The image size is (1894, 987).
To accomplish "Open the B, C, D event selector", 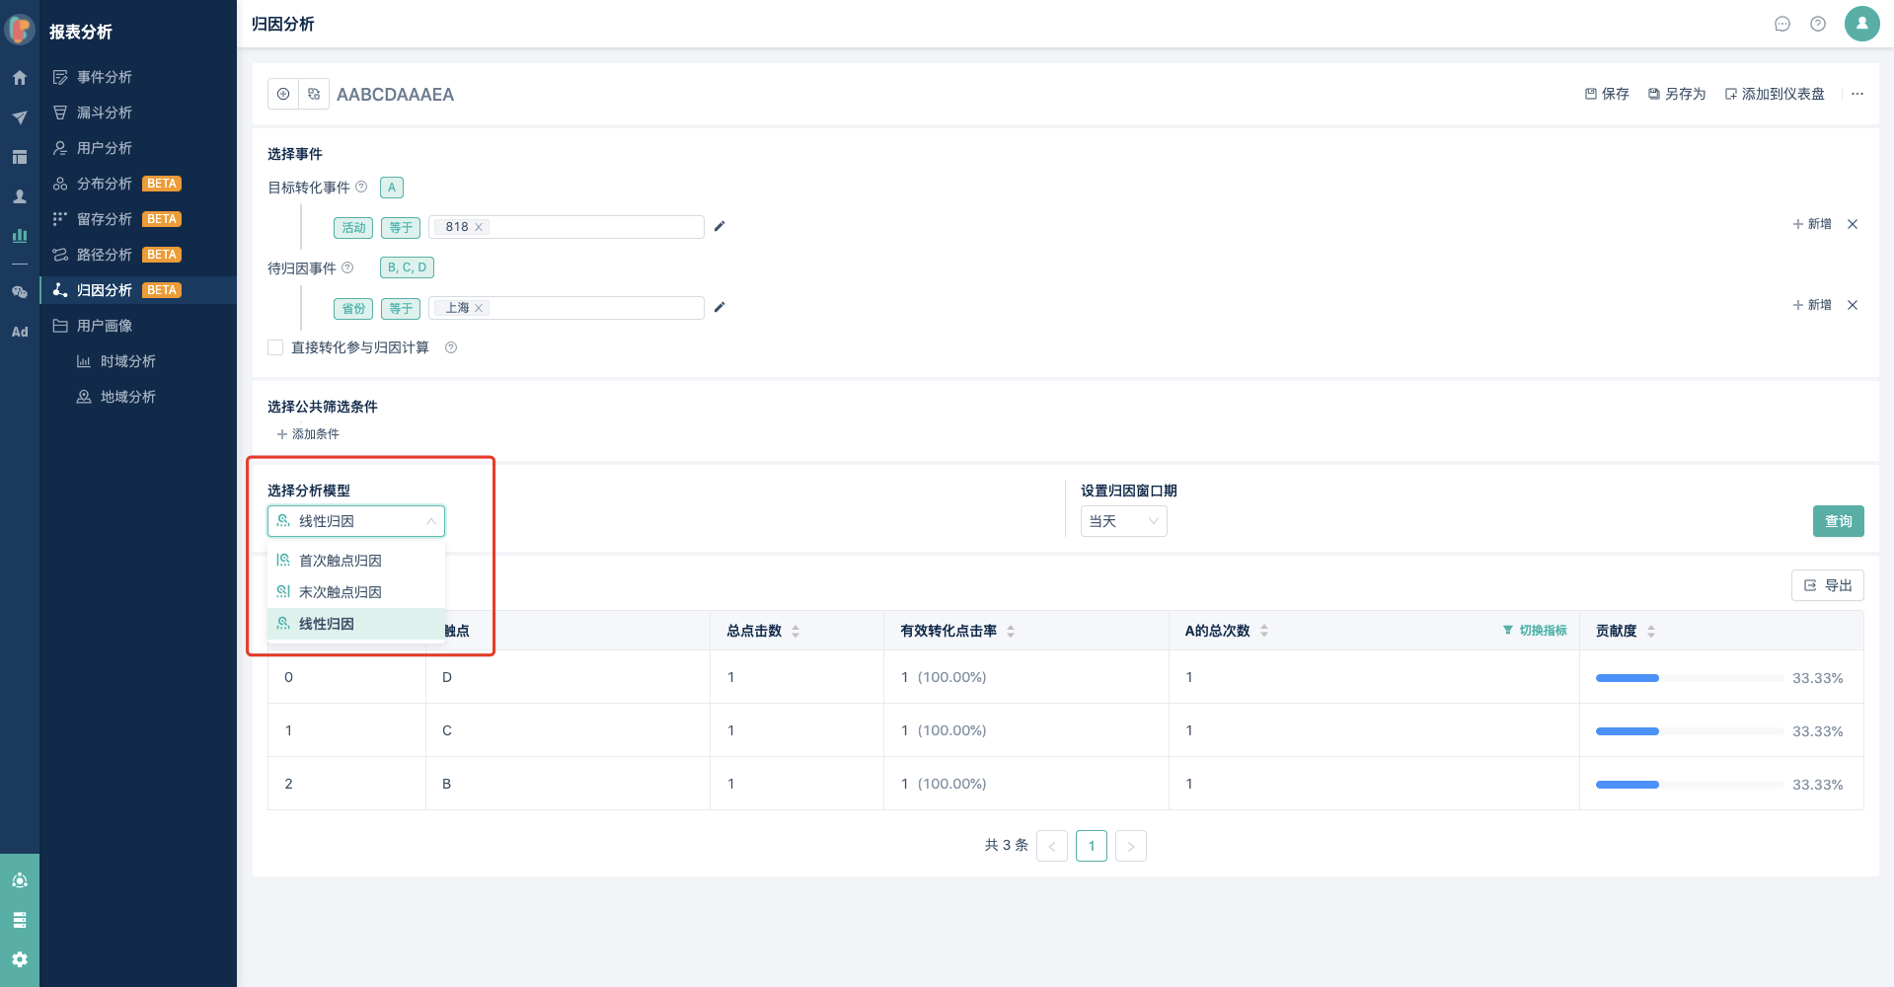I will tap(407, 267).
